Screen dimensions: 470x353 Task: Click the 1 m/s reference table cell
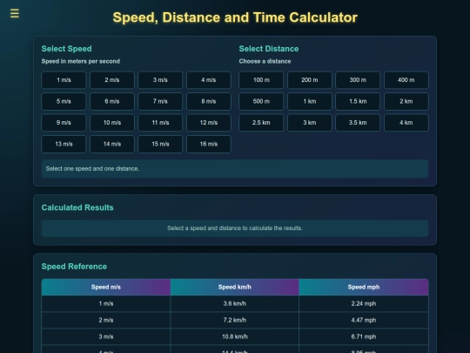coord(106,303)
